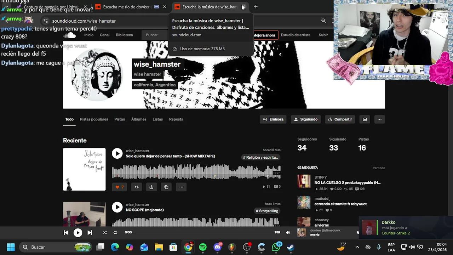Click the 'Religión y espiritu...' tag
The width and height of the screenshot is (453, 255).
[261, 157]
